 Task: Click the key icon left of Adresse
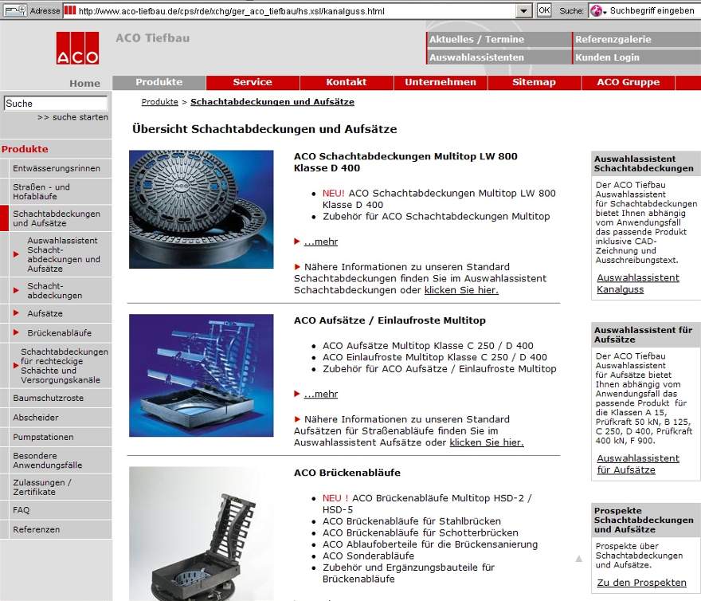14,10
